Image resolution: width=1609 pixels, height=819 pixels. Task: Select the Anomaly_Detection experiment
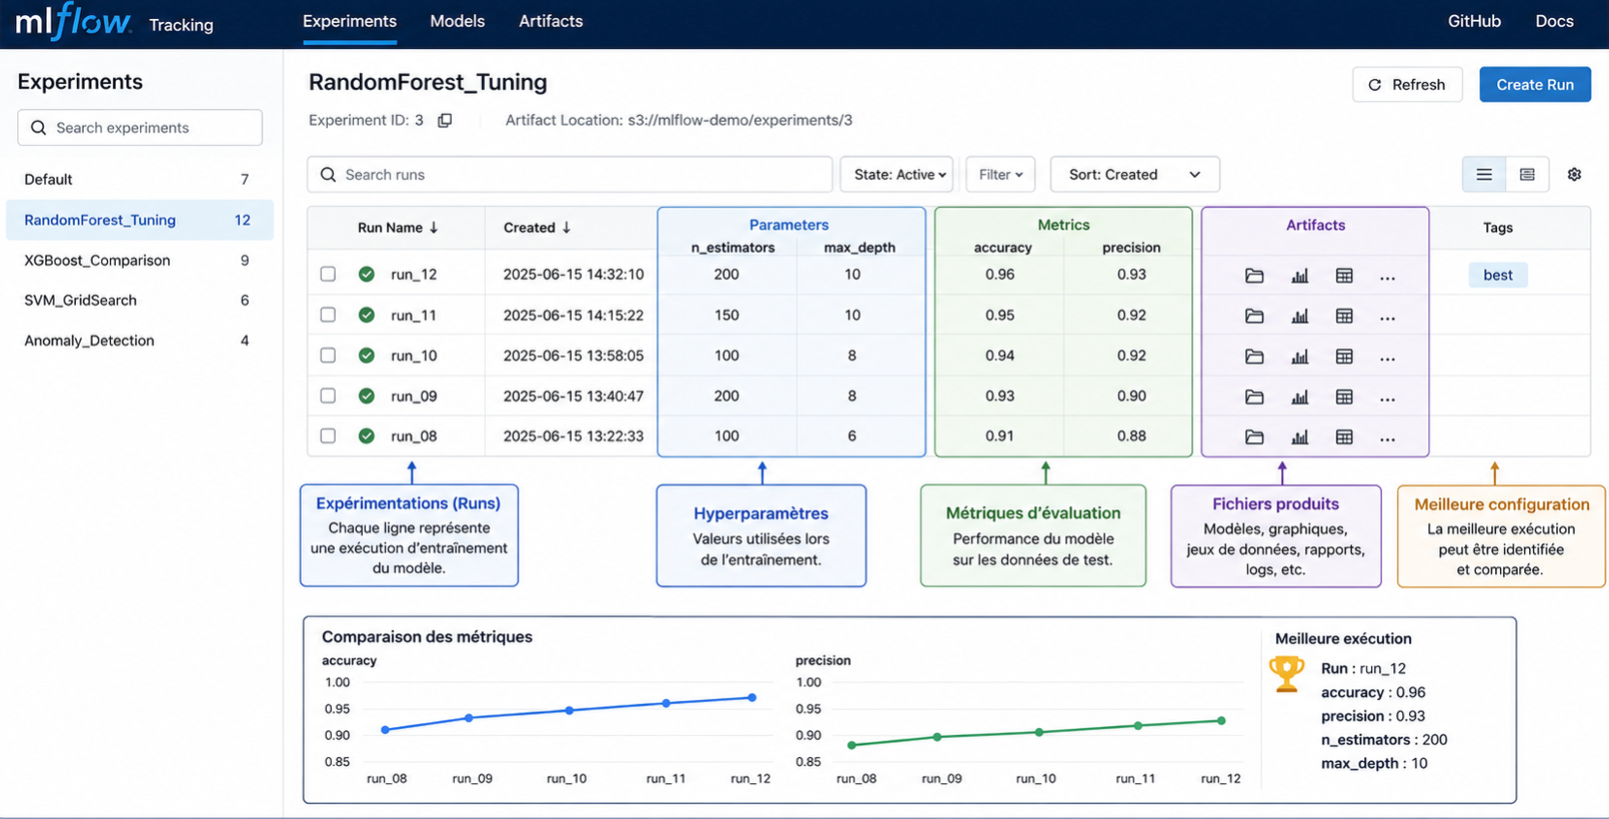(140, 341)
